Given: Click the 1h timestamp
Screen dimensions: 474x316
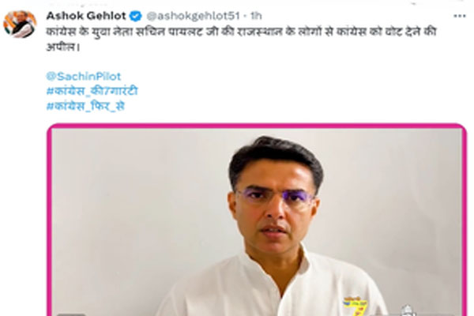Looking at the screenshot, I should (x=256, y=16).
